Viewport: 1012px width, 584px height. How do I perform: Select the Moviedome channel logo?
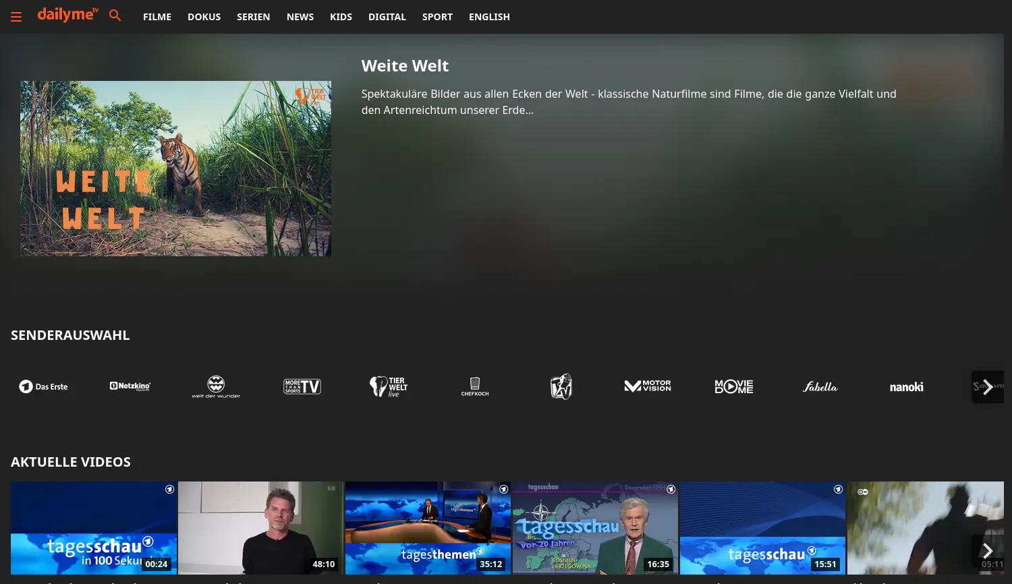click(734, 386)
